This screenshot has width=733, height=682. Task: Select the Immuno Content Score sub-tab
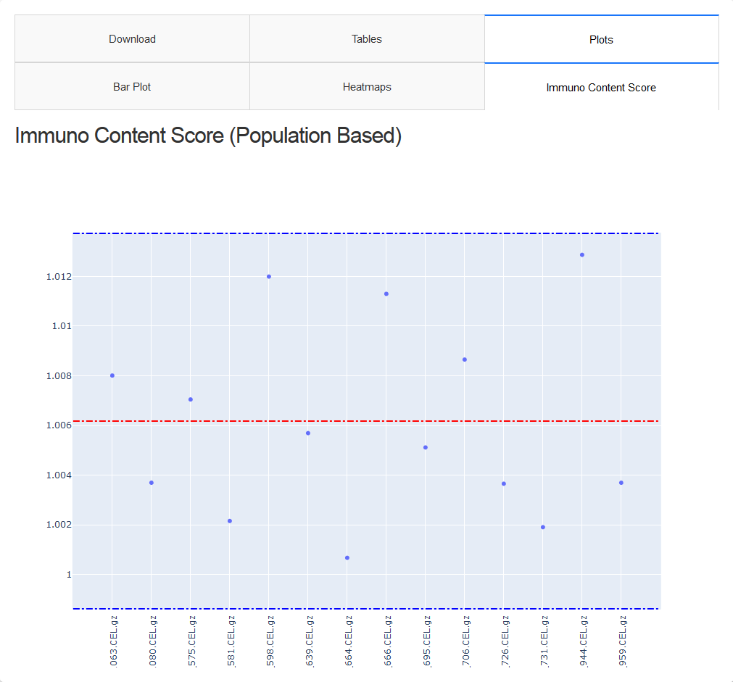point(602,88)
